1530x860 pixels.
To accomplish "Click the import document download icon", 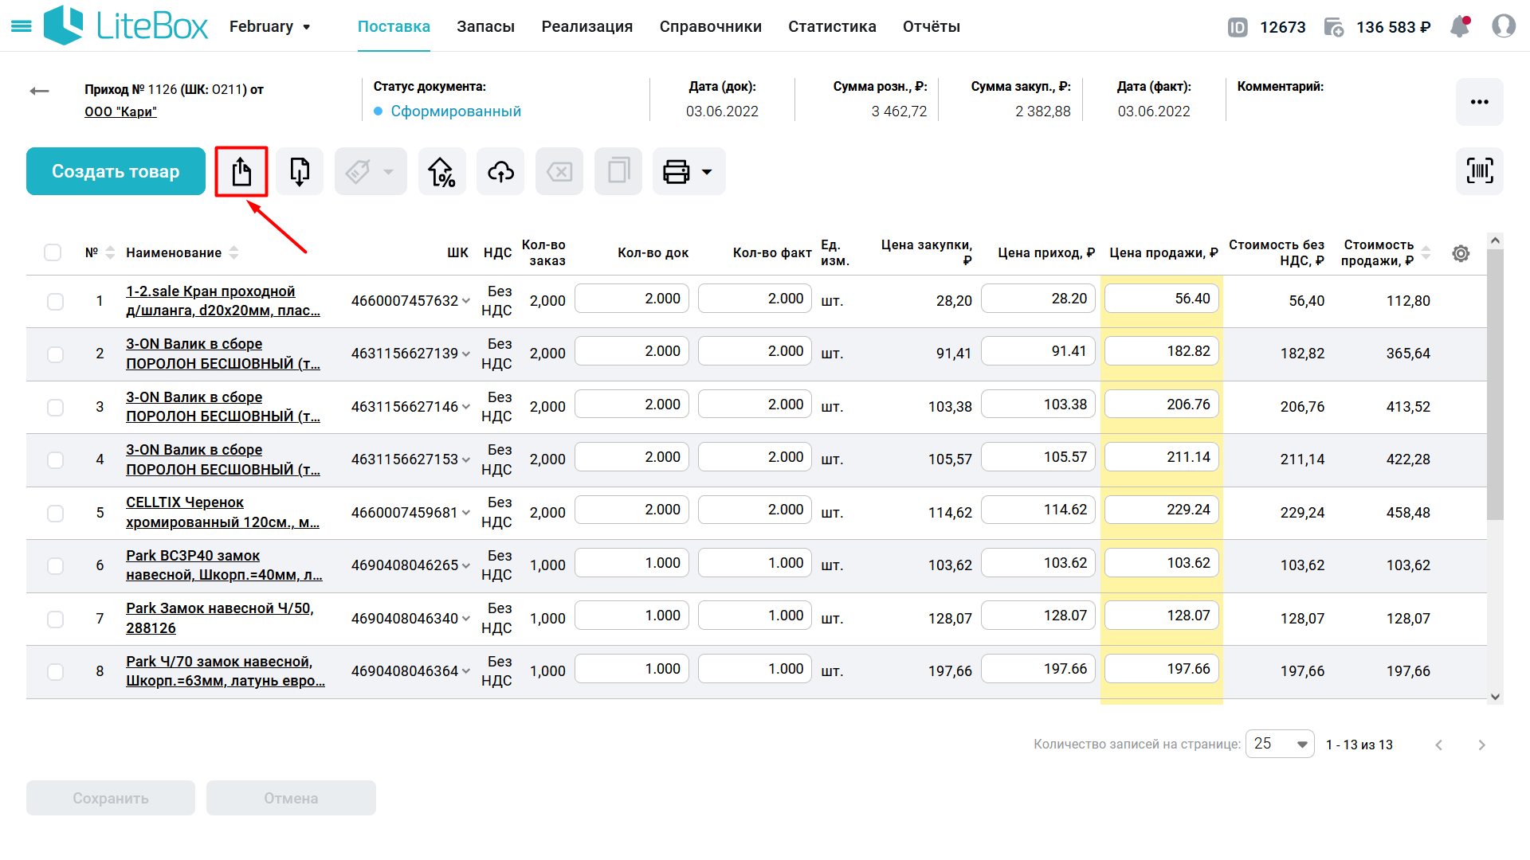I will click(x=300, y=171).
